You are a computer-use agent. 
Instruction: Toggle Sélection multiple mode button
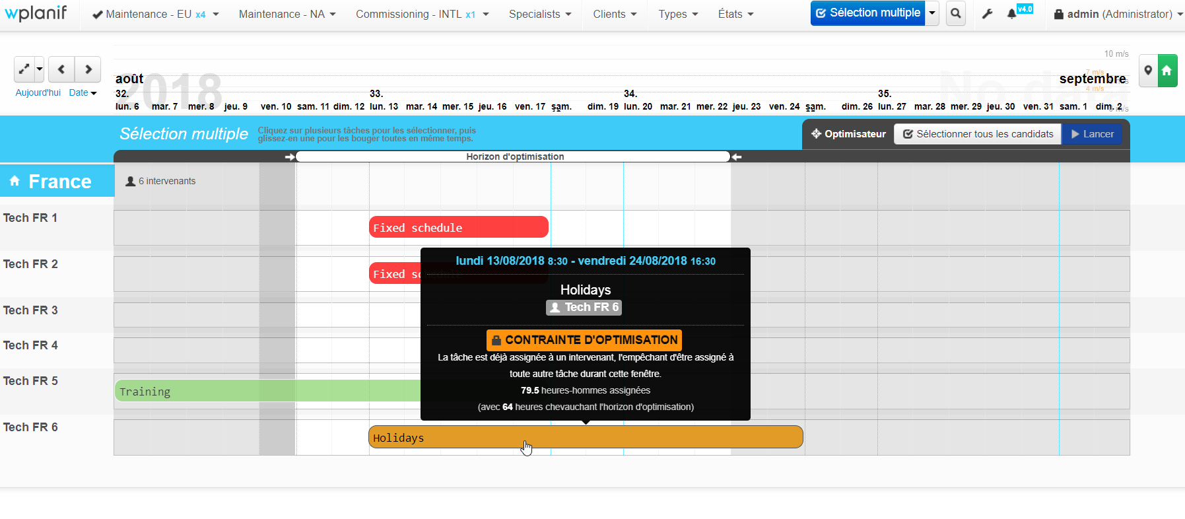867,13
